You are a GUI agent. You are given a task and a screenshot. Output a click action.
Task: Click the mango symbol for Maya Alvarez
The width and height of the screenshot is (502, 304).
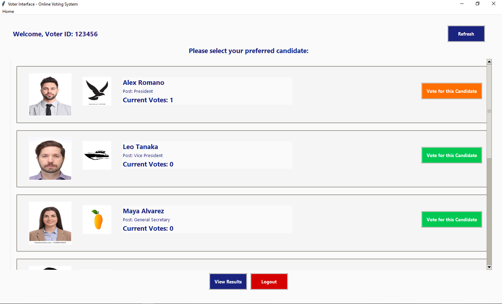click(97, 219)
